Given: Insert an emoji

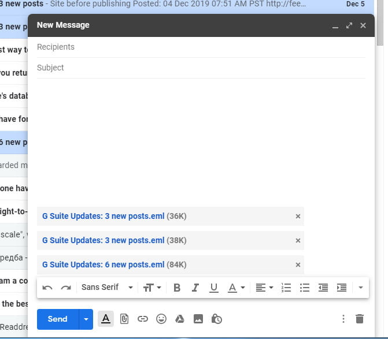Looking at the screenshot, I should (x=161, y=319).
